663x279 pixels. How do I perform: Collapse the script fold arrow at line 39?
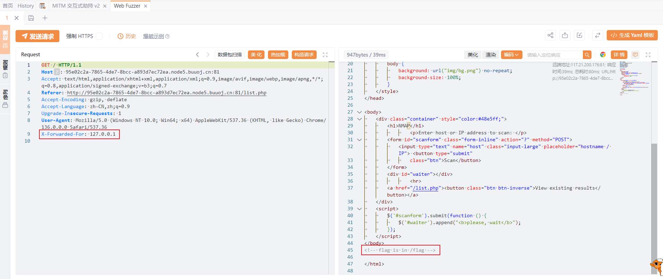[x=359, y=209]
